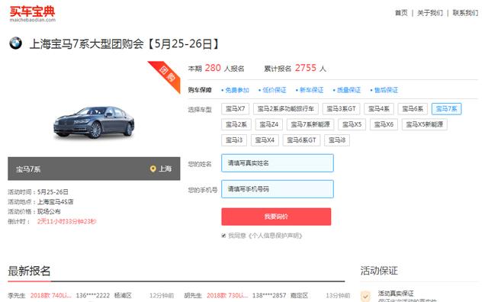Screen dimensions: 488x302
Task: Click the 2755 cumulative signups count
Action: click(306, 68)
